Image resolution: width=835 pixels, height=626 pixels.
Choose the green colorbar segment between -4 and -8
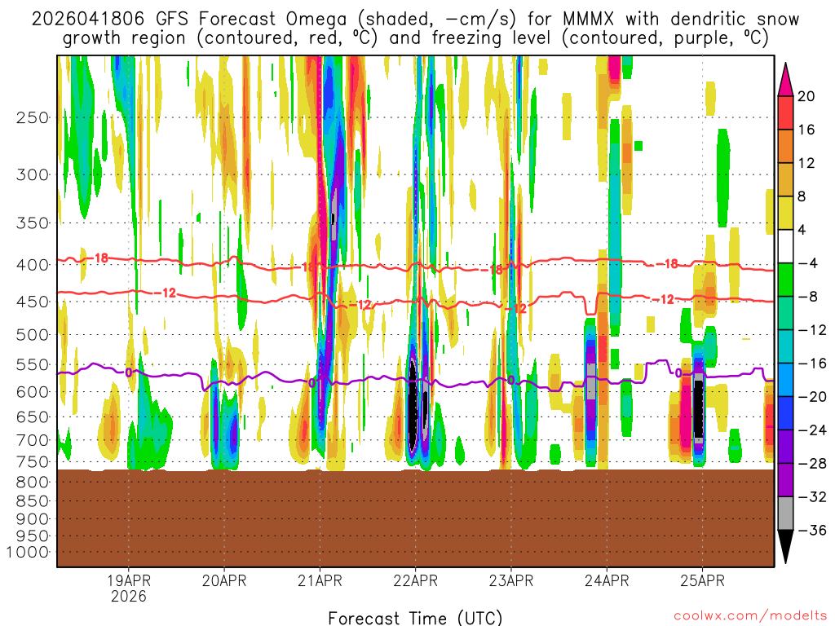786,280
